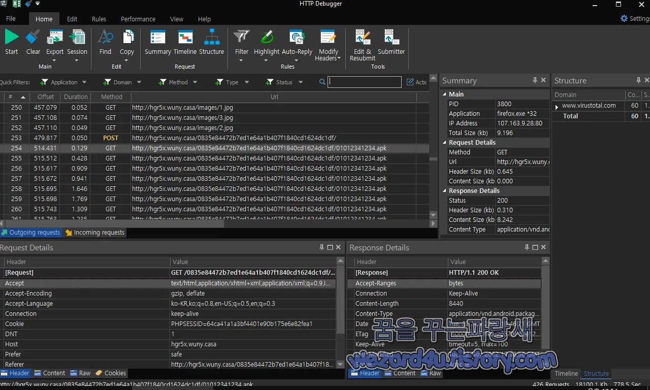The image size is (650, 390).
Task: Open Request Details Raw tab
Action: 80,373
